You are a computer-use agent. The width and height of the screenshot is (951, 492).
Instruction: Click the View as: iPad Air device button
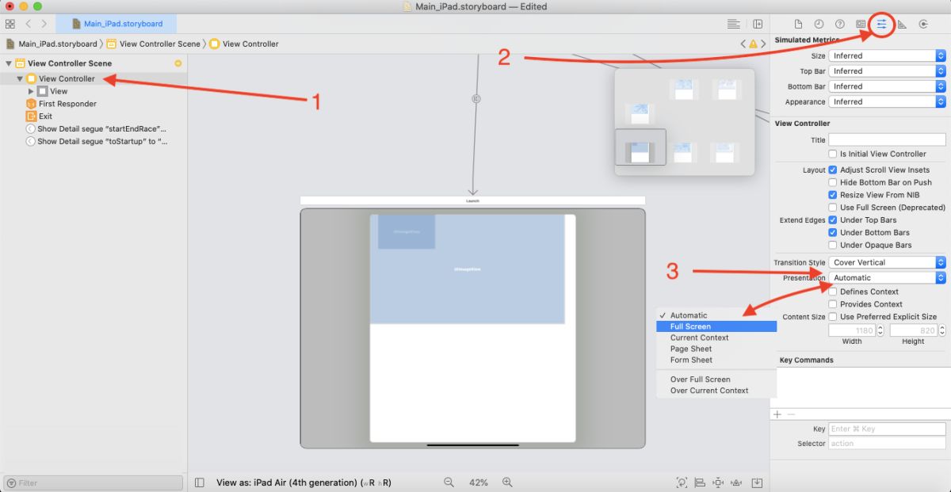[x=304, y=482]
